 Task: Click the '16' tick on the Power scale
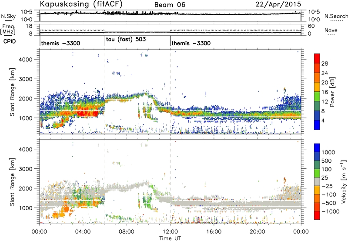tap(325, 92)
